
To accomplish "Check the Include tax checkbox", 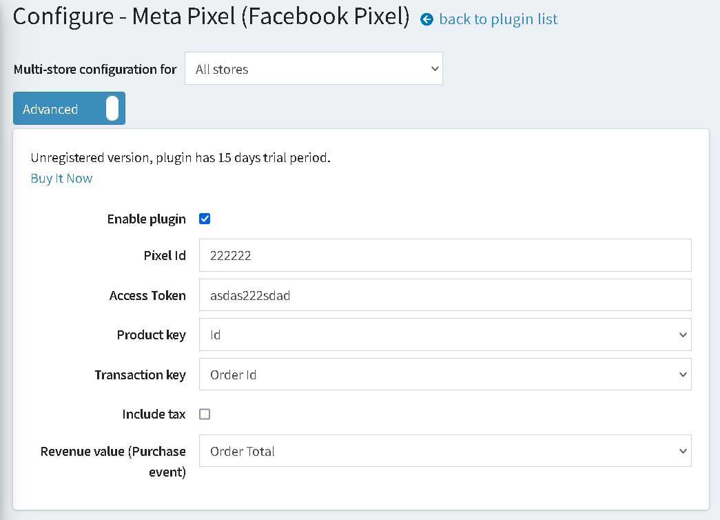I will click(205, 414).
